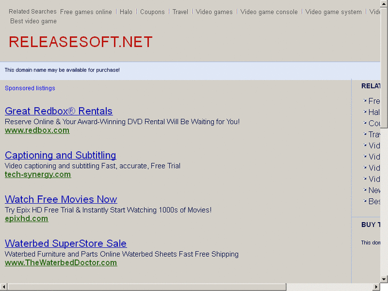Image resolution: width=388 pixels, height=291 pixels.
Task: Click the horizontal scrollbar thumb
Action: pos(147,287)
